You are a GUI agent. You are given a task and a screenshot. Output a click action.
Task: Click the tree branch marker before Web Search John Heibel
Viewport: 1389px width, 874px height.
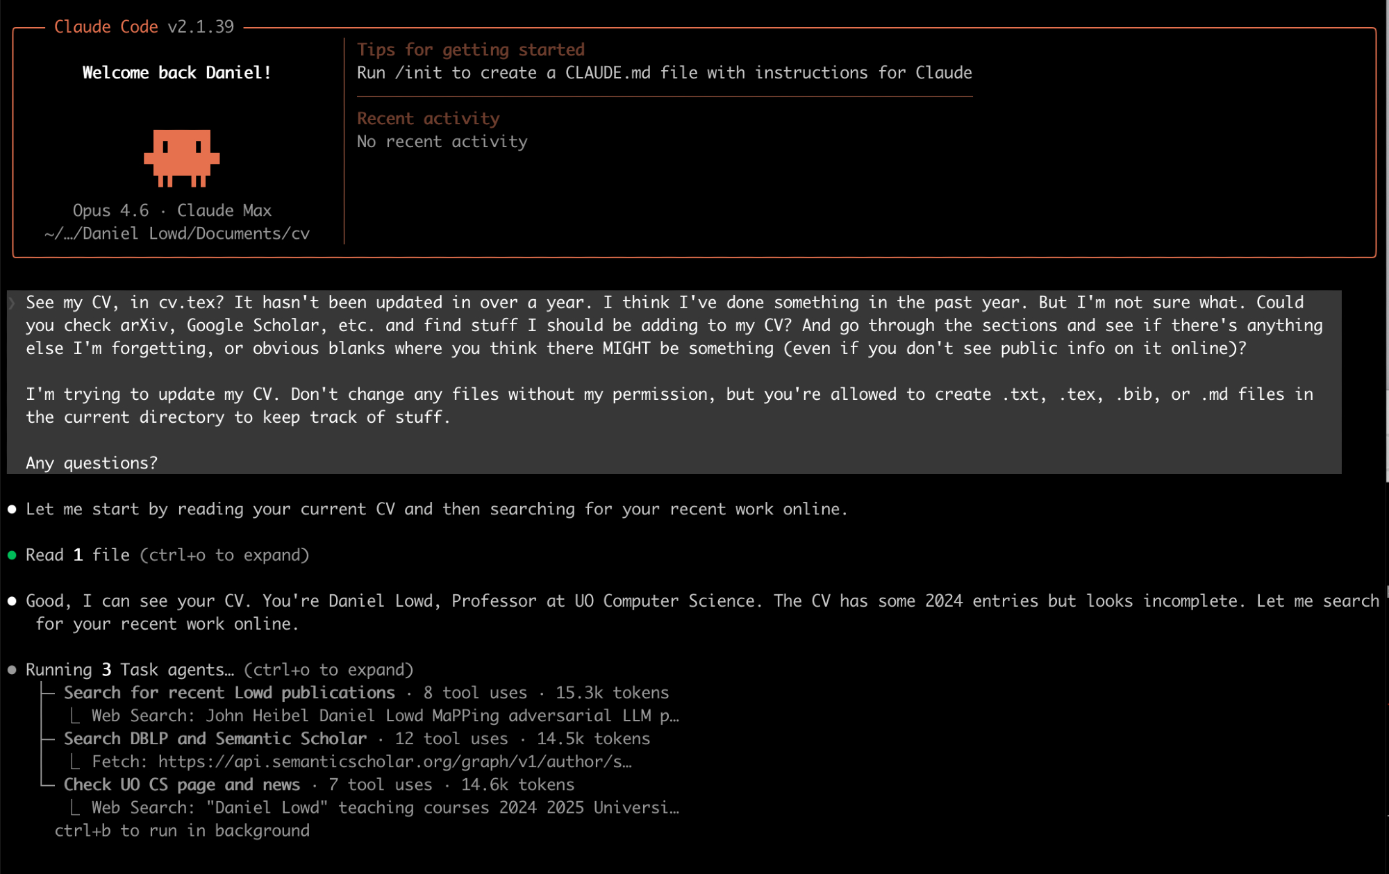point(75,716)
